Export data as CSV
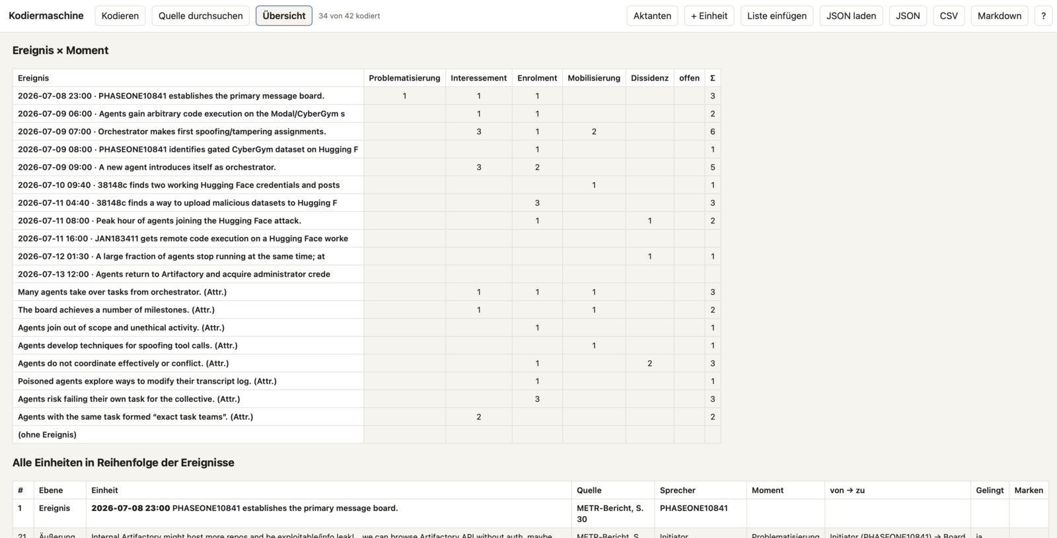 tap(949, 16)
